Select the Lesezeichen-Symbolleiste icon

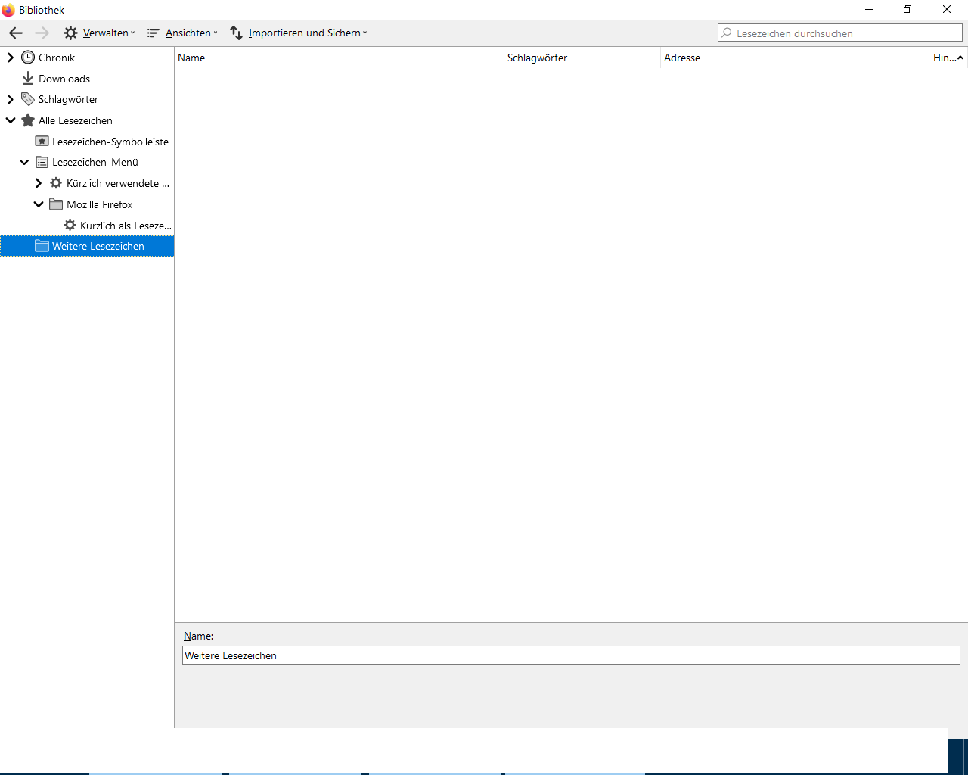42,142
